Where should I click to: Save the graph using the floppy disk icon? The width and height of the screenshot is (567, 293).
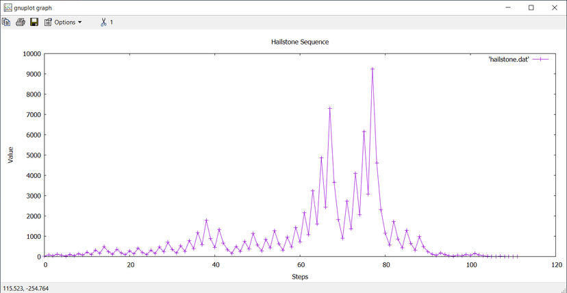point(34,22)
